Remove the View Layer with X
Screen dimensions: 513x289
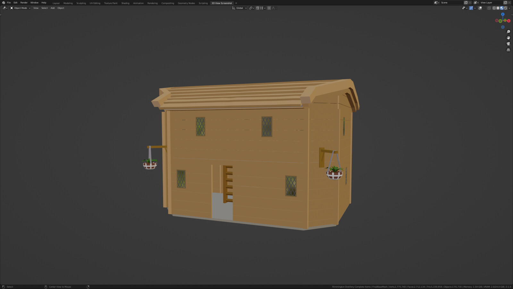point(509,3)
